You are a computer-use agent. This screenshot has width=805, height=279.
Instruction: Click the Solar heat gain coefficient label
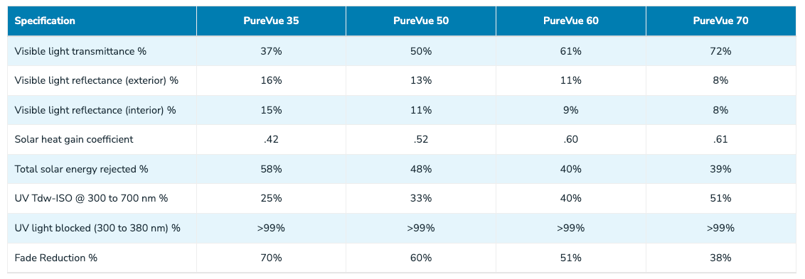coord(74,139)
